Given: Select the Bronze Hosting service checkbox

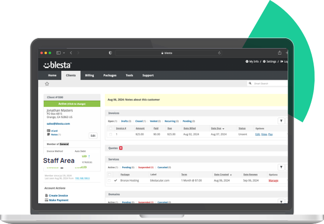Looking at the screenshot, I should (x=110, y=180).
